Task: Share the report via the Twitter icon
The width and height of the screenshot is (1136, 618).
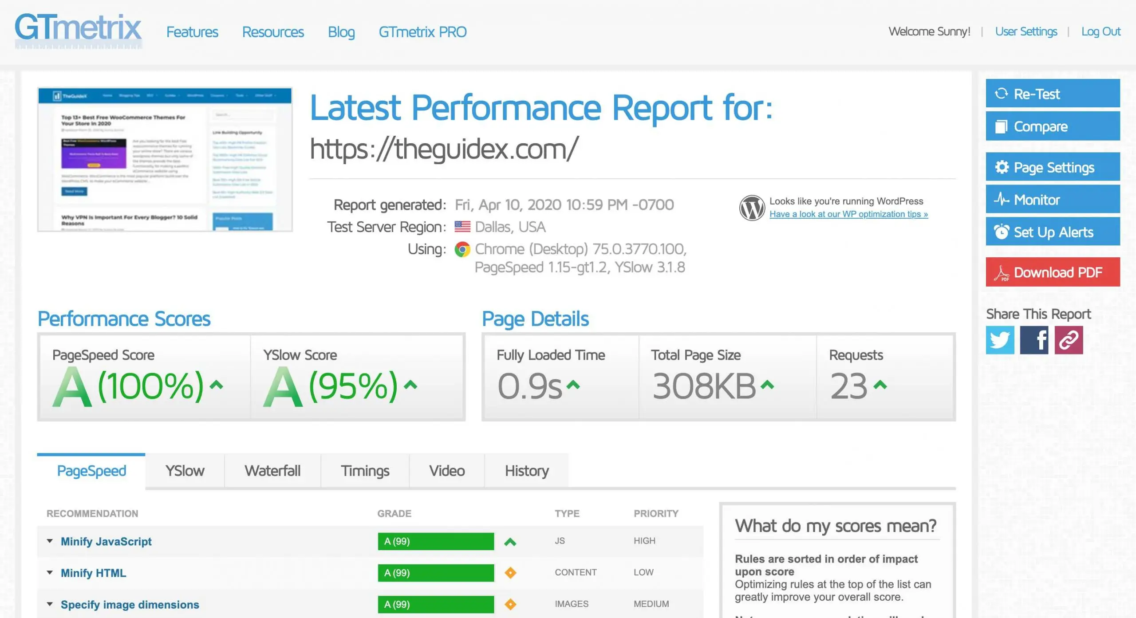Action: tap(1000, 340)
